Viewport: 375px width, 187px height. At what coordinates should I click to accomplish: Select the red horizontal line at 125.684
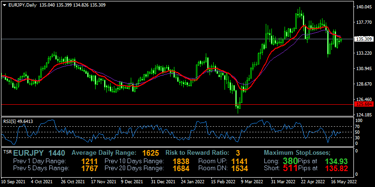[177, 104]
